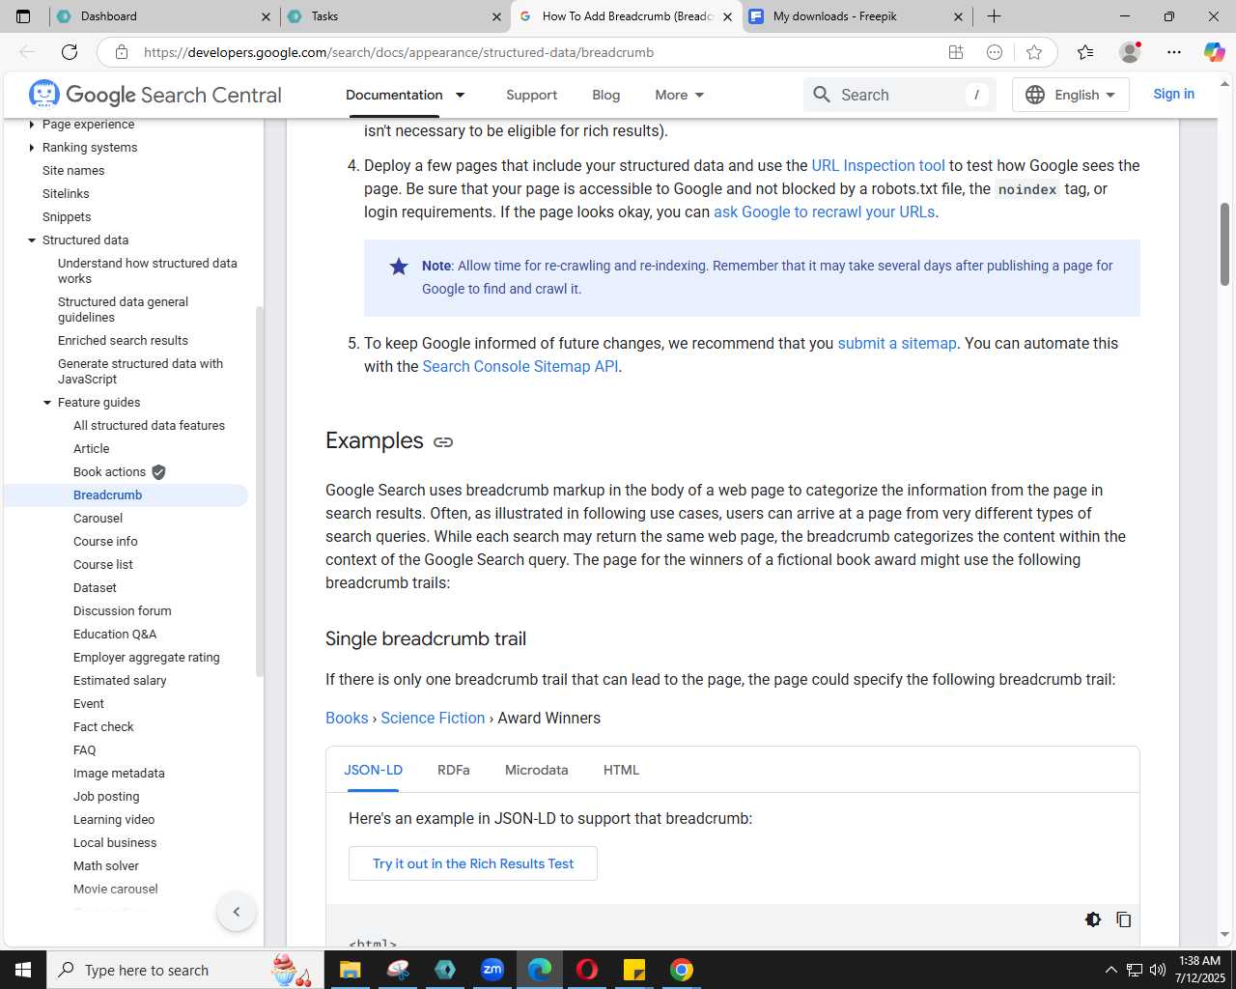Switch to the HTML example tab
Image resolution: width=1236 pixels, height=989 pixels.
click(622, 770)
